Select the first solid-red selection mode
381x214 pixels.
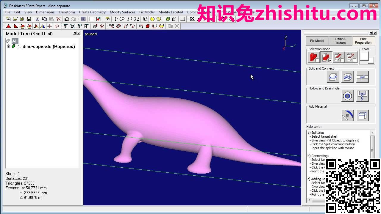click(x=313, y=57)
